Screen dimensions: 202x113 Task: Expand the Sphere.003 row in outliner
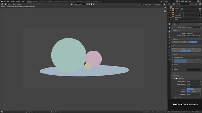171,15
